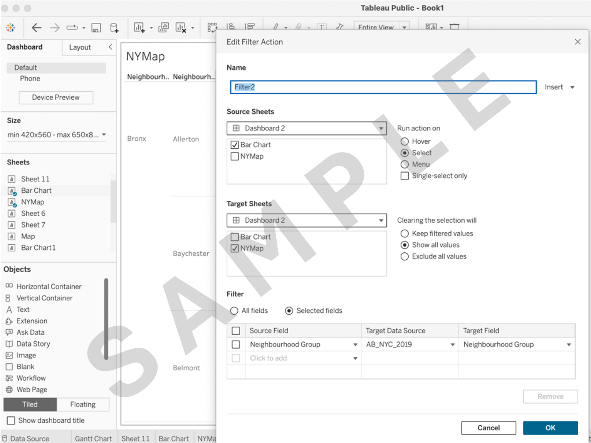Click the Clear Sheet icon
The image size is (591, 443).
point(181,28)
